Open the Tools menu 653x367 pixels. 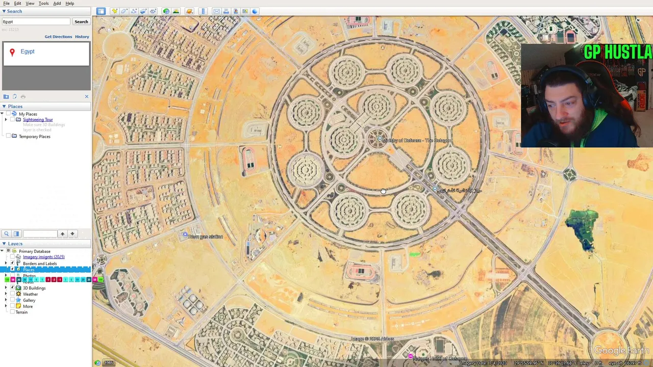coord(44,4)
